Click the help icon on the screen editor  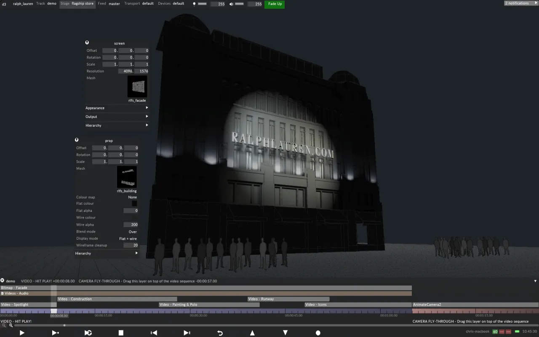tap(87, 42)
